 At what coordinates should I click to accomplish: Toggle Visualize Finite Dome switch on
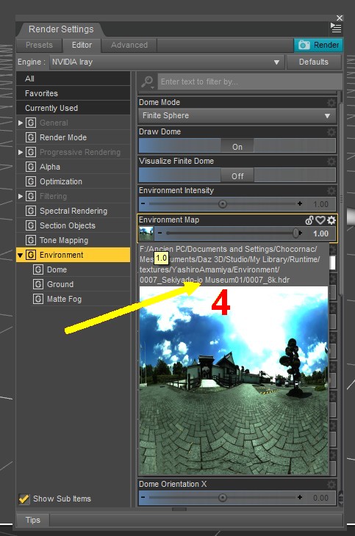(x=237, y=176)
